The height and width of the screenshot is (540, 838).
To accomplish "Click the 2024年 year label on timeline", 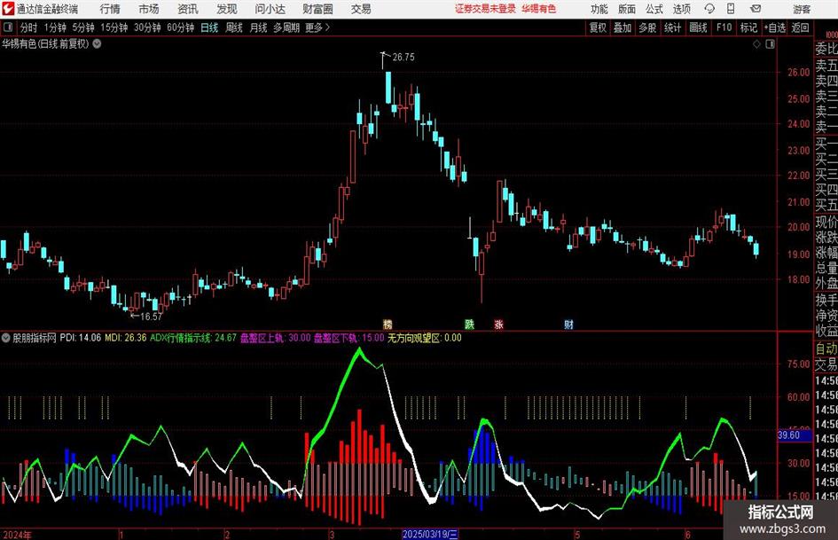I will coord(18,535).
